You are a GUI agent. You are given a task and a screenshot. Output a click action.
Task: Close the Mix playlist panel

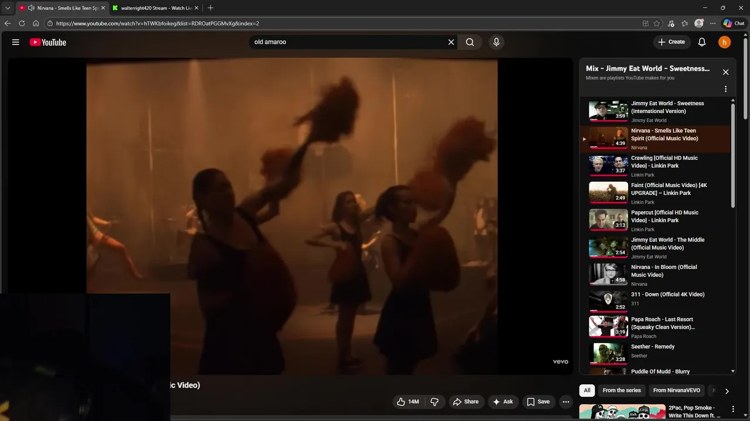click(725, 72)
